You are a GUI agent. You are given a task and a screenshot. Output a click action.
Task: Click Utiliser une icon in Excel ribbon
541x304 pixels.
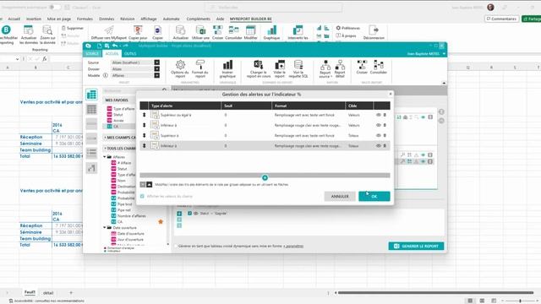pyautogui.click(x=200, y=30)
